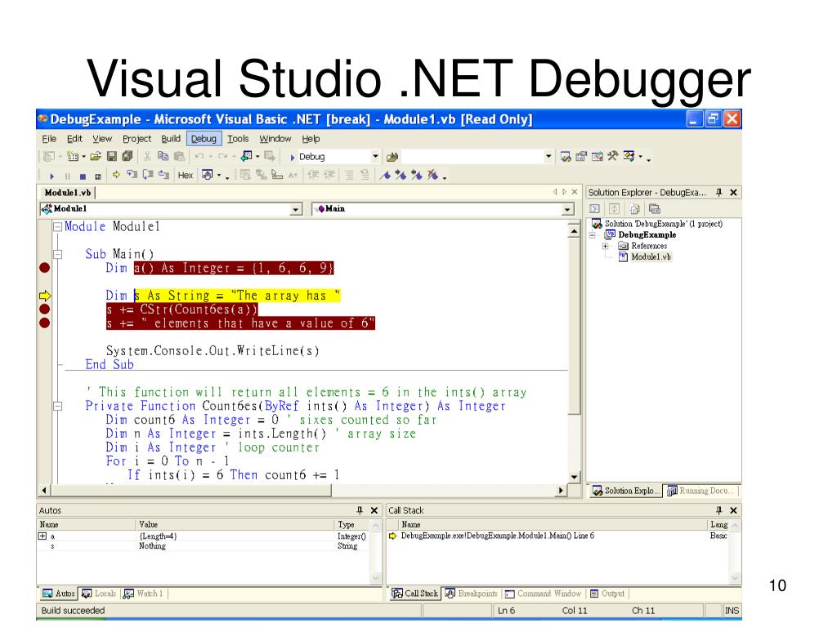
Task: Click the Solution Explorer toolbar icon
Action: 566,156
